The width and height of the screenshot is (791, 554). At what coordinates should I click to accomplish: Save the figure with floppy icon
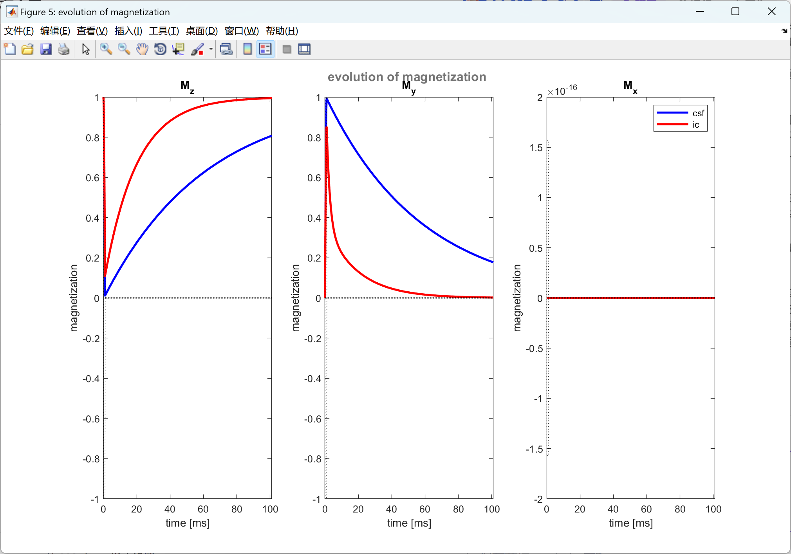coord(46,49)
